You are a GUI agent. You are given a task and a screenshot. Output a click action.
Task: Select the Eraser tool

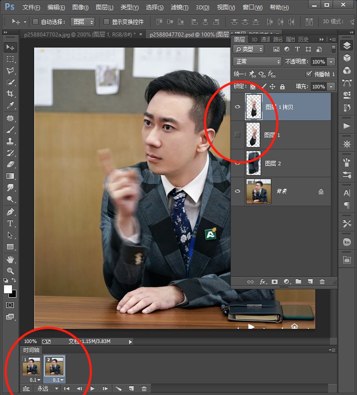[10, 164]
